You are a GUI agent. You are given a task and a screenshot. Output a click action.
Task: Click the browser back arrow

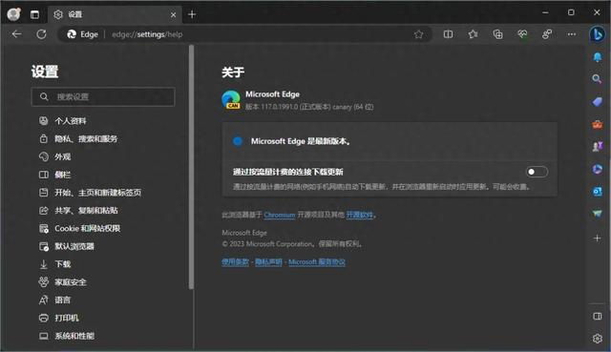click(16, 34)
